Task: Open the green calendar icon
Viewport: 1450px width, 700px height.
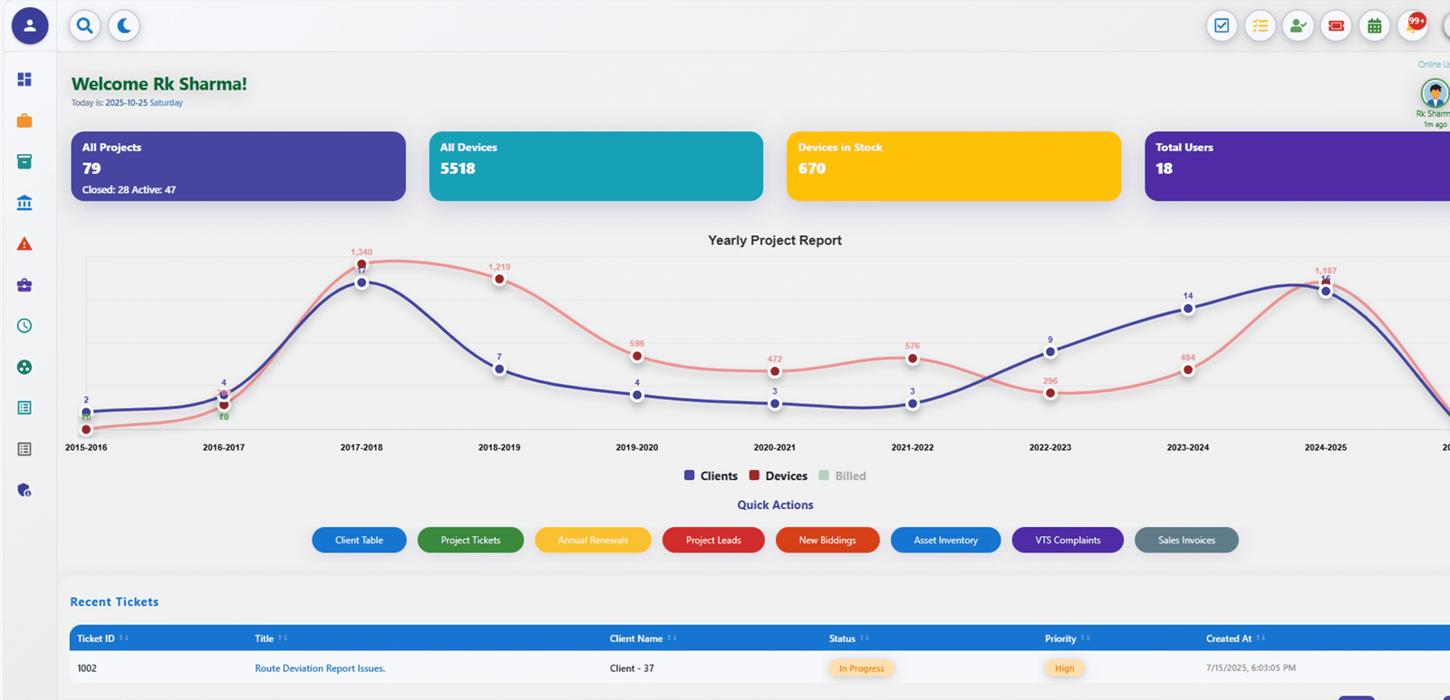Action: tap(1374, 25)
